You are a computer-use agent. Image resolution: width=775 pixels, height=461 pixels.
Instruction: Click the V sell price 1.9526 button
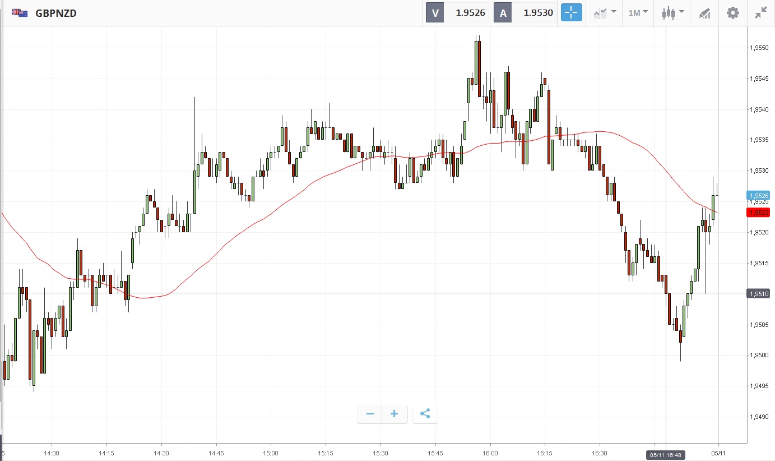point(458,13)
